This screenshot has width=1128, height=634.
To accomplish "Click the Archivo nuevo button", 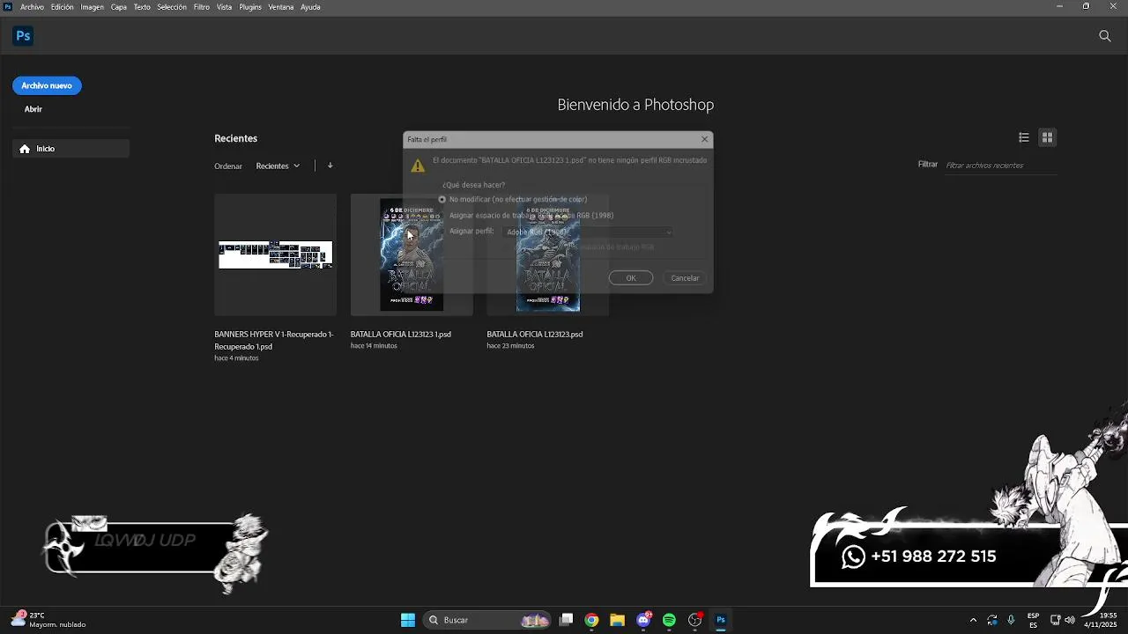I will click(47, 85).
